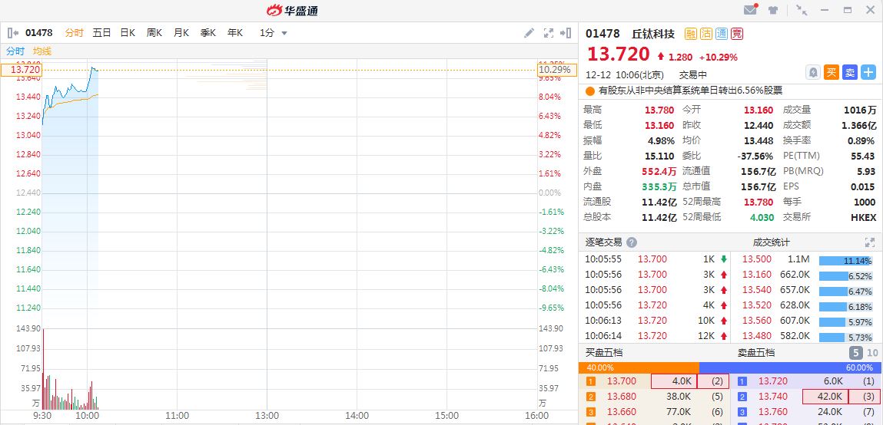Select bid level 1 at 13.700

pyautogui.click(x=654, y=381)
